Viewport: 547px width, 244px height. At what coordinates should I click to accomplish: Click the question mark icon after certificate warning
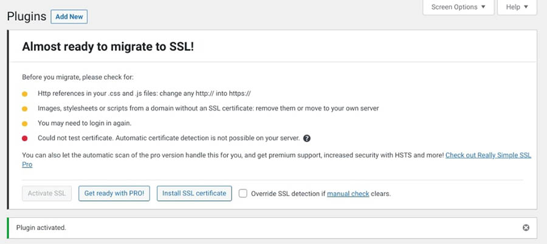pyautogui.click(x=307, y=138)
